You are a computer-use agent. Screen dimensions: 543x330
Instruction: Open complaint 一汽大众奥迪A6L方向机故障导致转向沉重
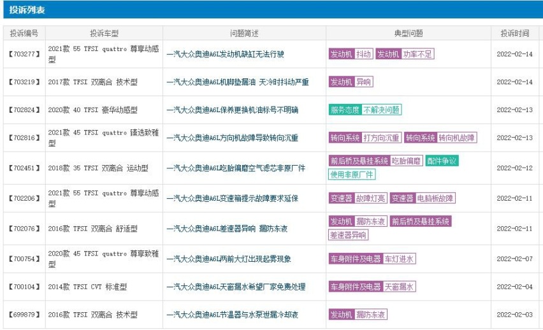click(x=233, y=138)
